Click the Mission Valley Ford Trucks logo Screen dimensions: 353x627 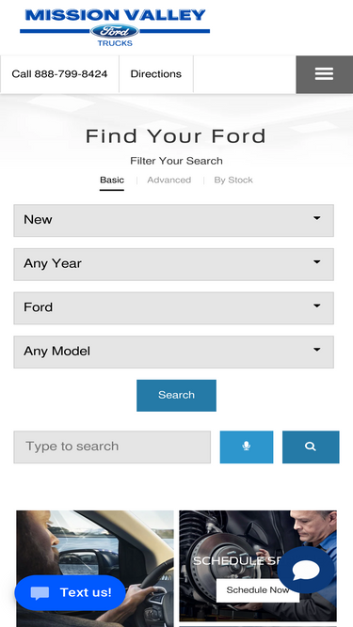pyautogui.click(x=115, y=27)
